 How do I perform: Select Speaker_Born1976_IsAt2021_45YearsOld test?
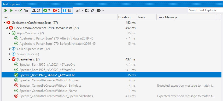tap(111, 65)
